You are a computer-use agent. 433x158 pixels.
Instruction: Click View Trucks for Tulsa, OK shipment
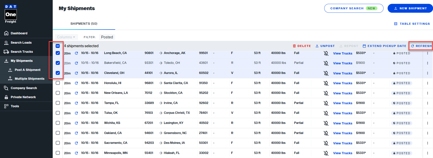pos(342,113)
